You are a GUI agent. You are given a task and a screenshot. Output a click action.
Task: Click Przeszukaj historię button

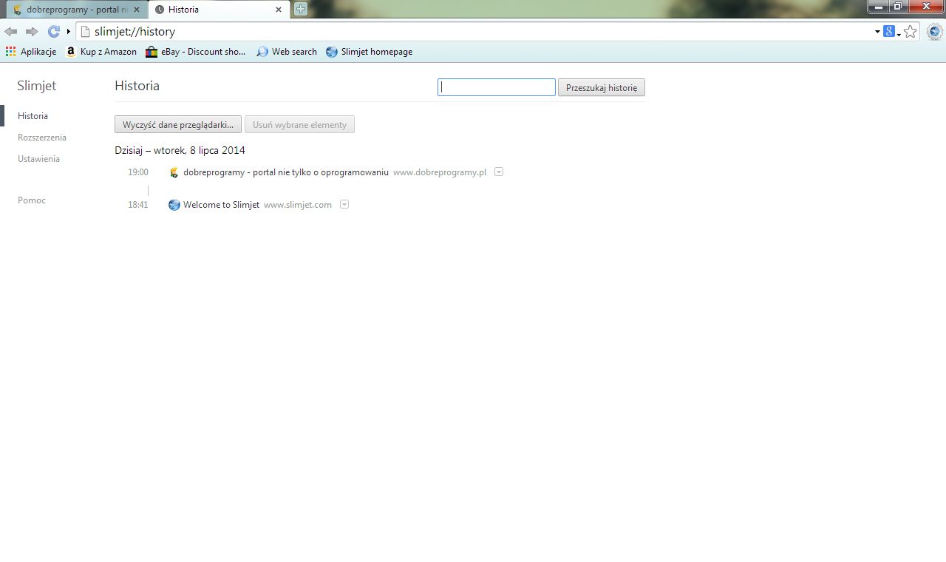pyautogui.click(x=602, y=87)
